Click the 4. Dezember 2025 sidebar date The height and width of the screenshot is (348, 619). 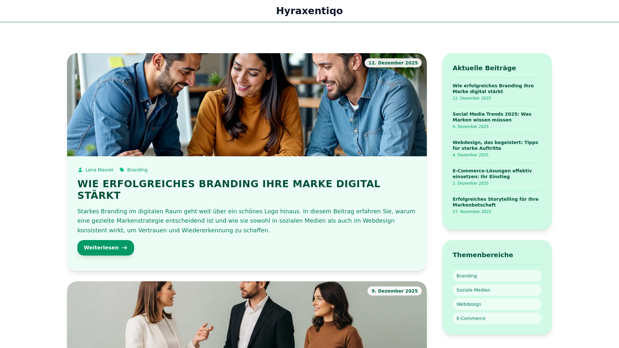point(470,155)
